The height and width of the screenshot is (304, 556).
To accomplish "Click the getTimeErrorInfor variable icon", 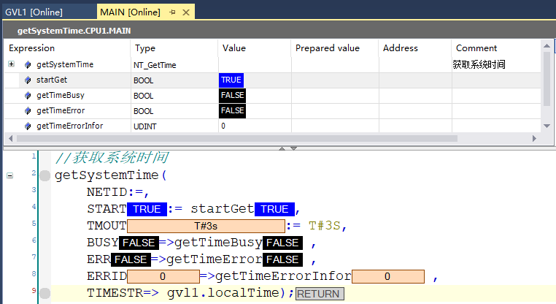I will (28, 126).
